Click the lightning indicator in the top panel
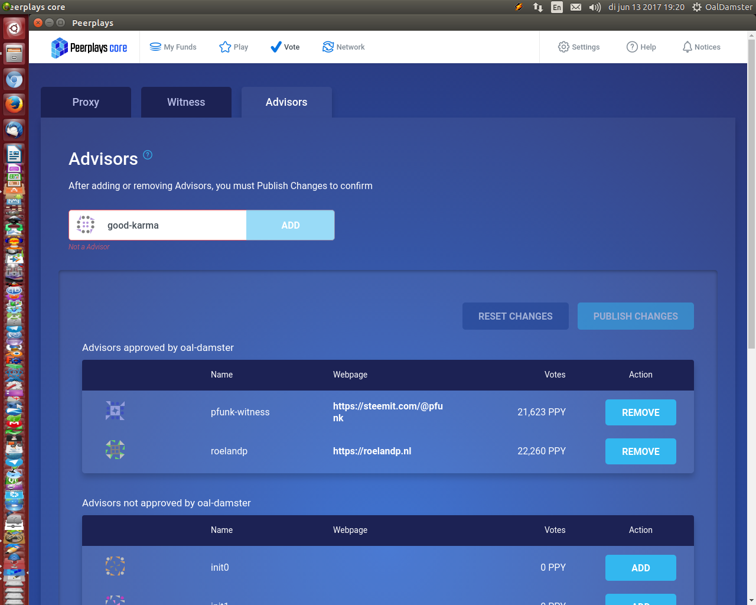The height and width of the screenshot is (605, 756). pyautogui.click(x=519, y=7)
